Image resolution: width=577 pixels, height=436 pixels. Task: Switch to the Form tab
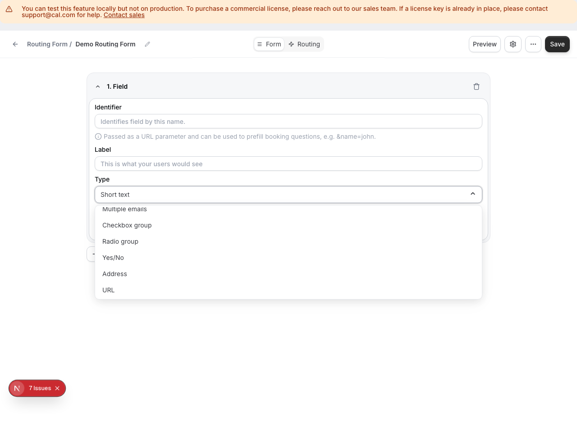click(269, 44)
